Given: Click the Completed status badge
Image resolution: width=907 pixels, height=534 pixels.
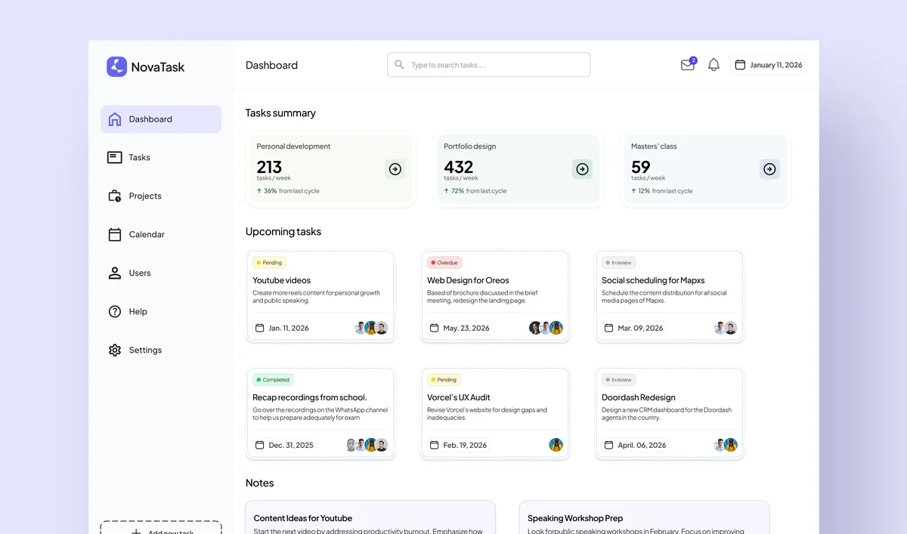Looking at the screenshot, I should [x=273, y=380].
